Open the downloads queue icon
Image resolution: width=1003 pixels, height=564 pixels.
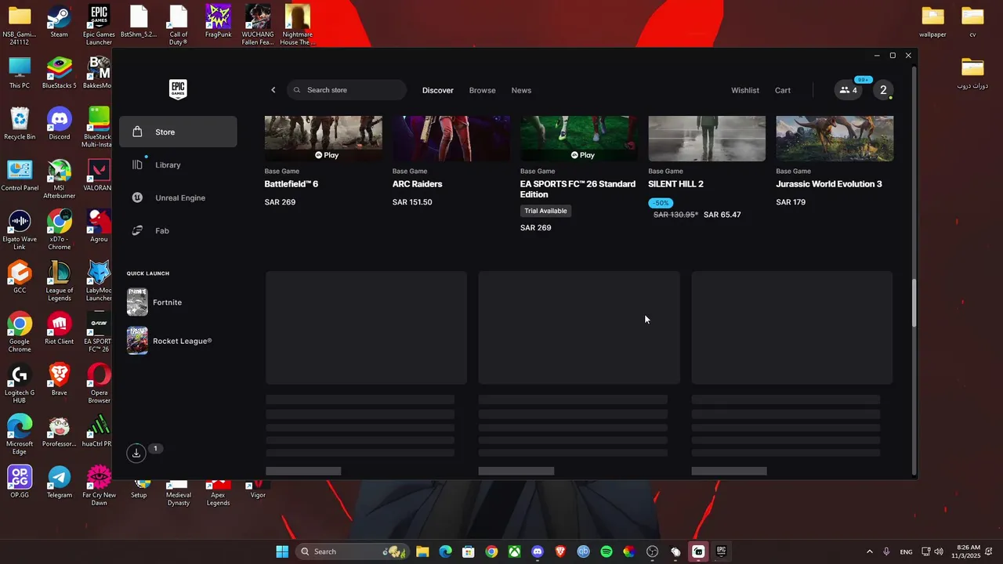136,453
